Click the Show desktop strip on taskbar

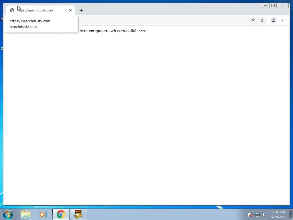(x=291, y=214)
